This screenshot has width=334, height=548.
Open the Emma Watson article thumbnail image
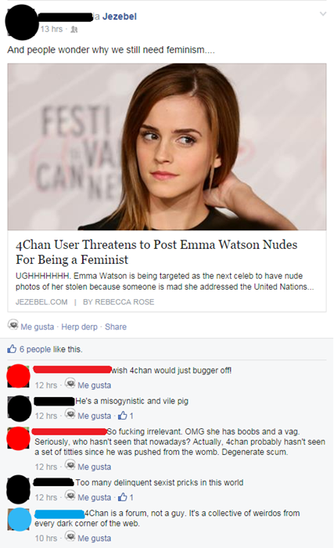coord(167,146)
